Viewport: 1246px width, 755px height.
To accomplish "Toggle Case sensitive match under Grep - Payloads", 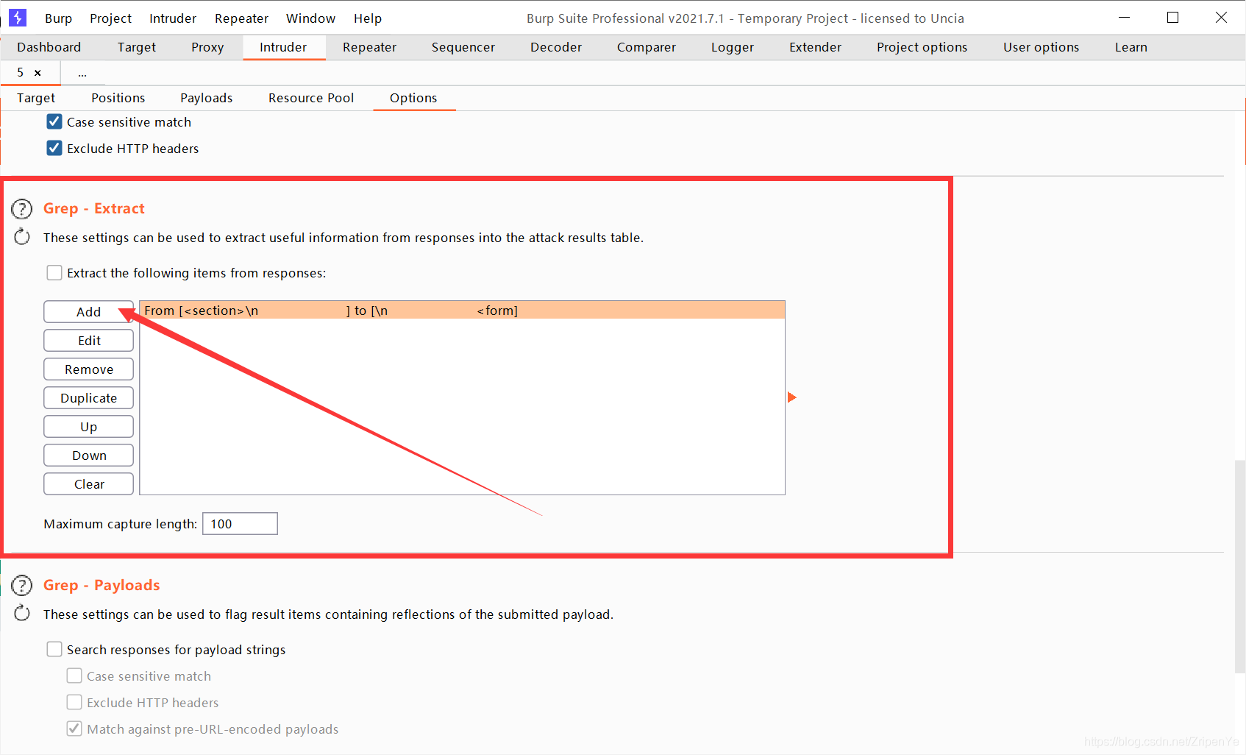I will [74, 676].
